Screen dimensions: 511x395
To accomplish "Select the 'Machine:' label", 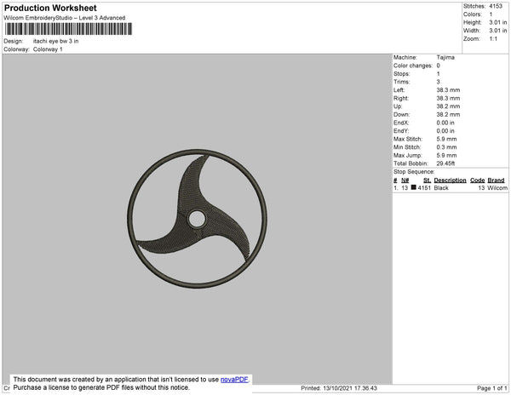I will pyautogui.click(x=405, y=57).
